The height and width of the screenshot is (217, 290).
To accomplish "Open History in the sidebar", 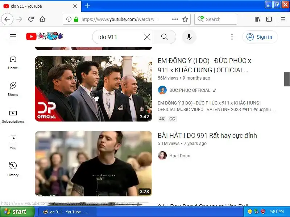I will (13, 169).
